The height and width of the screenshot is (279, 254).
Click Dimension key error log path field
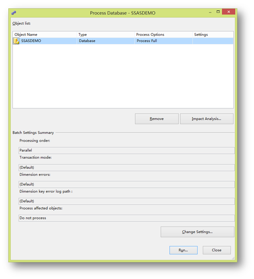tap(126, 201)
